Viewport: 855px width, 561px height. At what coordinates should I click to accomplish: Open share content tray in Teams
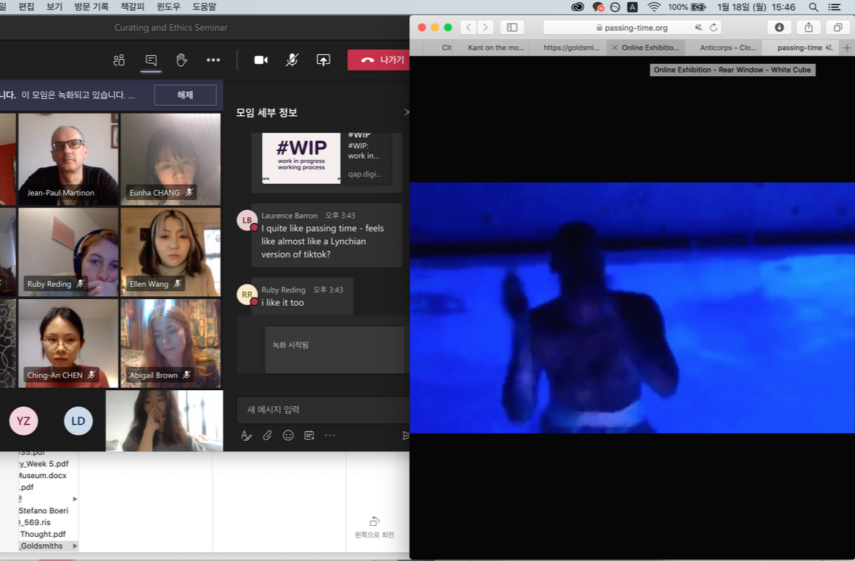323,60
